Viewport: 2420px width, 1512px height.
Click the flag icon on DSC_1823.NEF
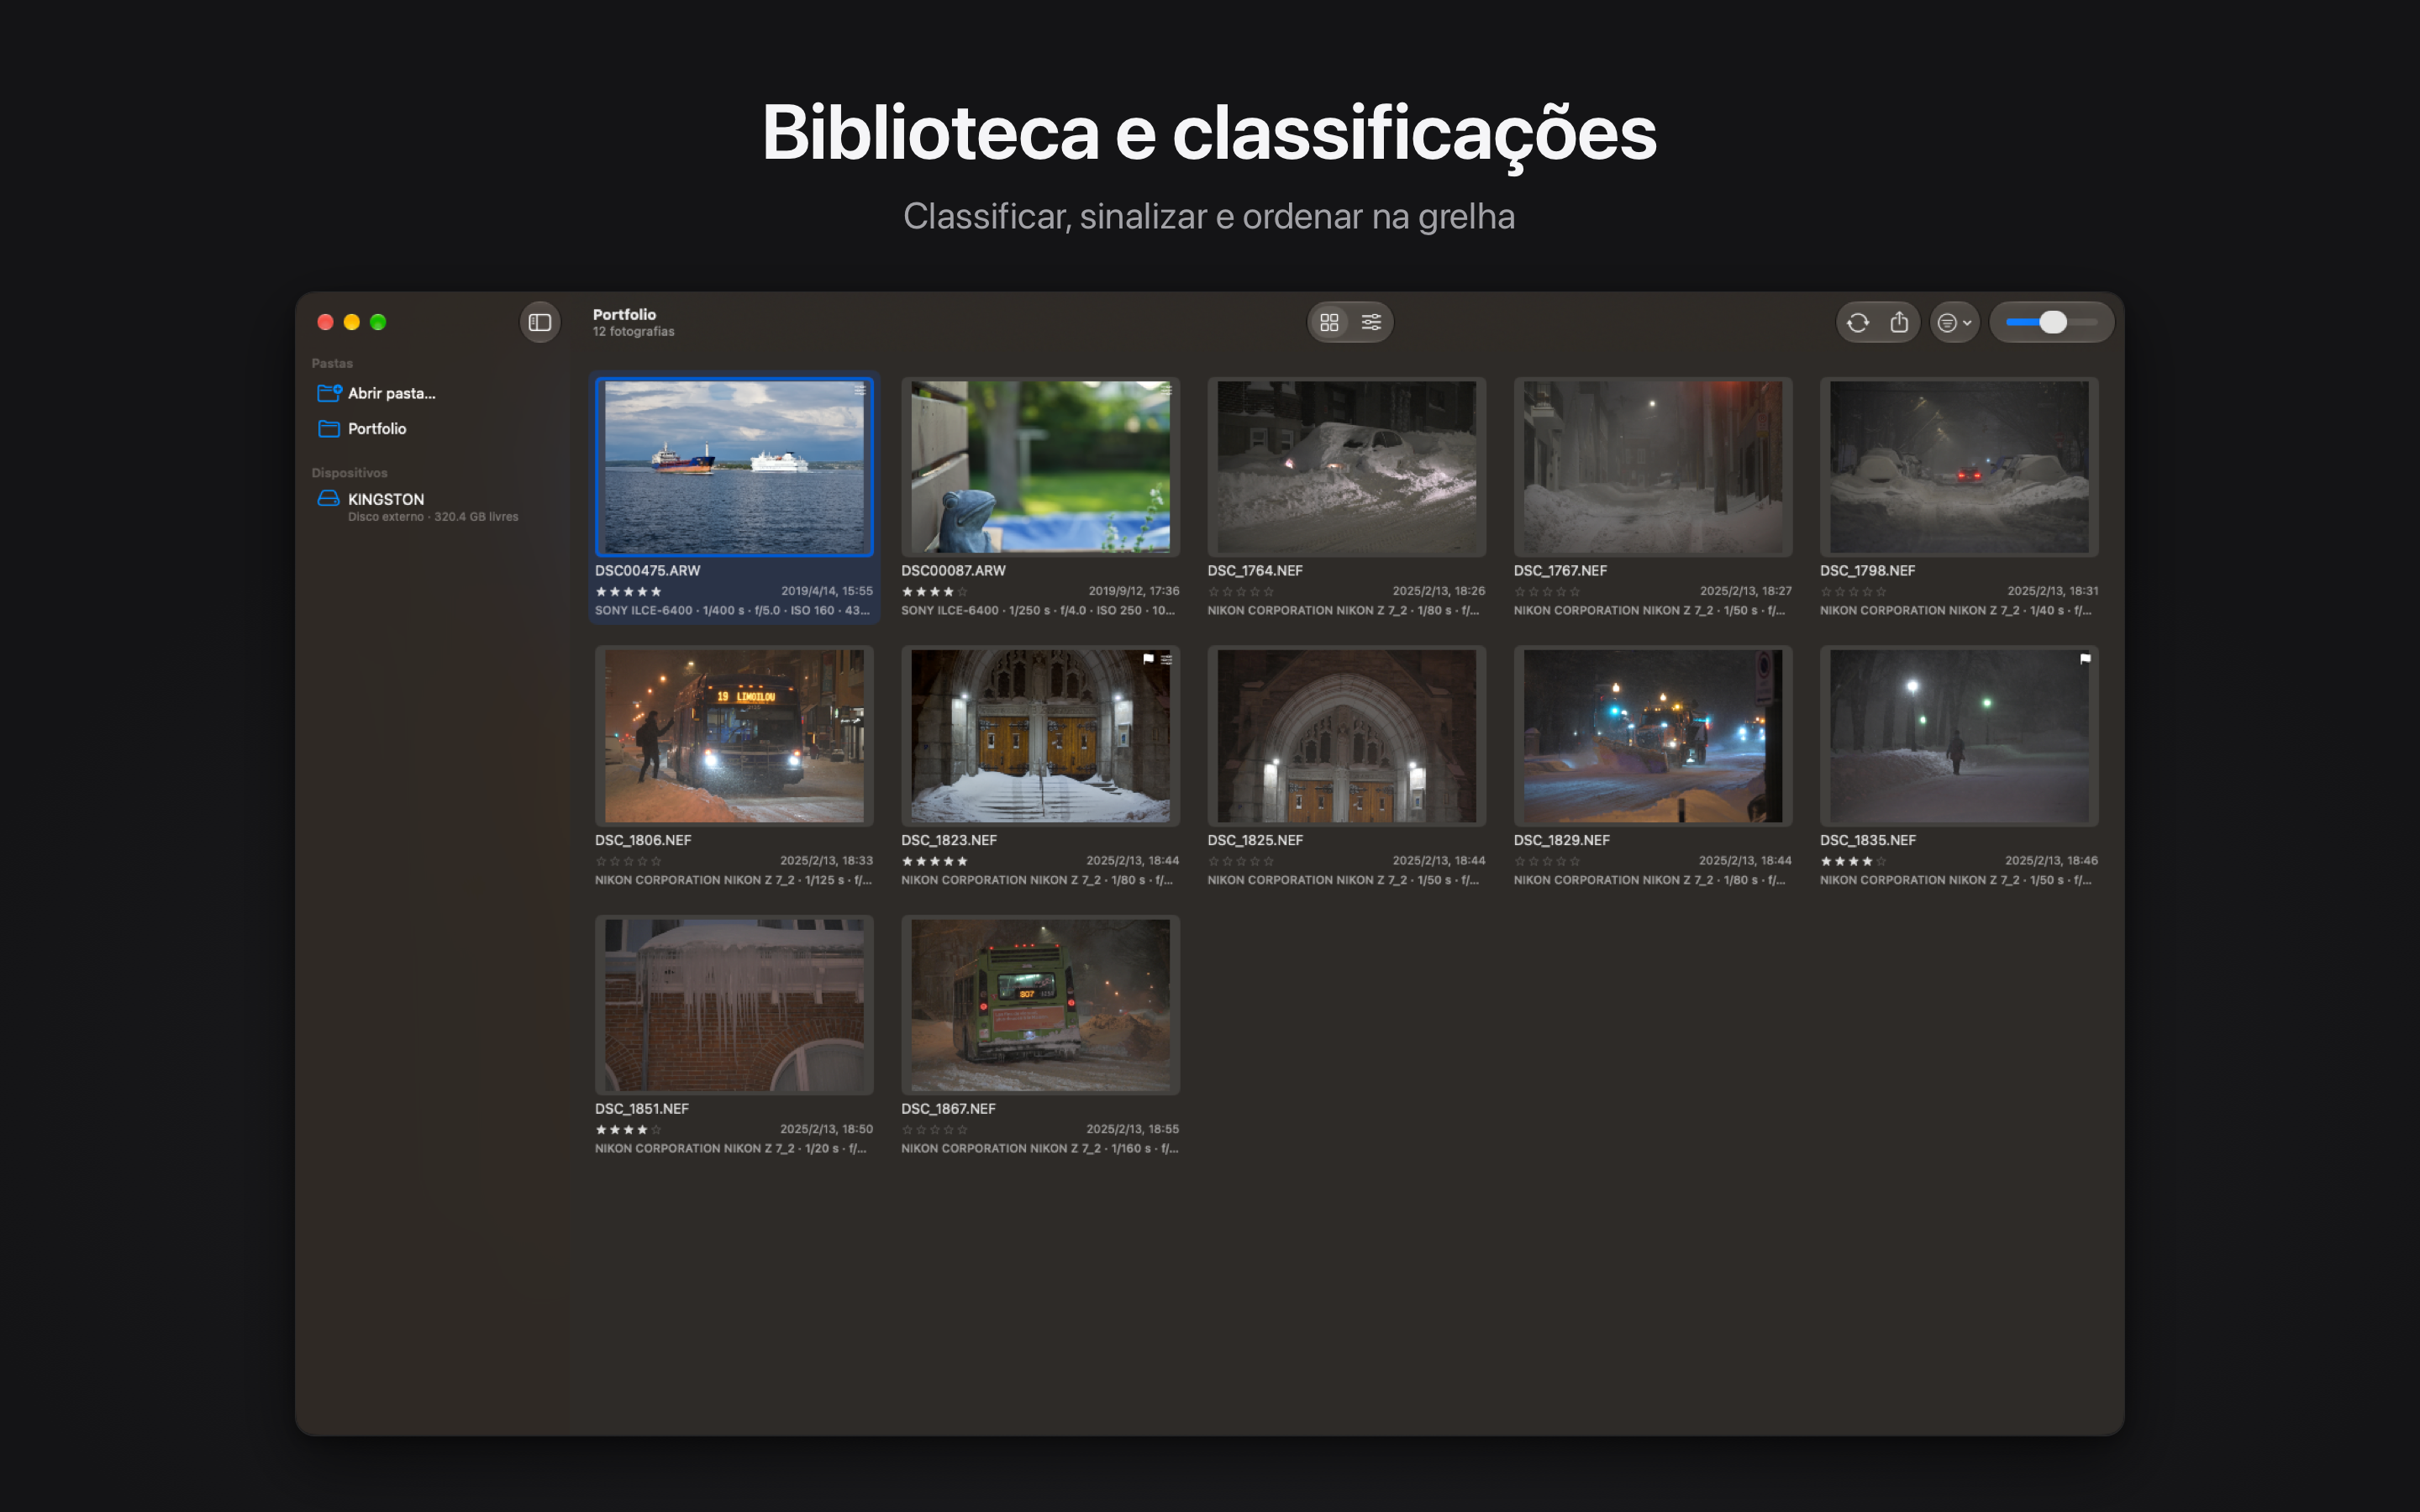(1148, 659)
